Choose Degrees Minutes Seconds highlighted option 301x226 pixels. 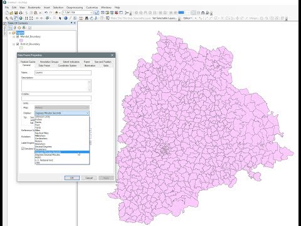(x=62, y=152)
